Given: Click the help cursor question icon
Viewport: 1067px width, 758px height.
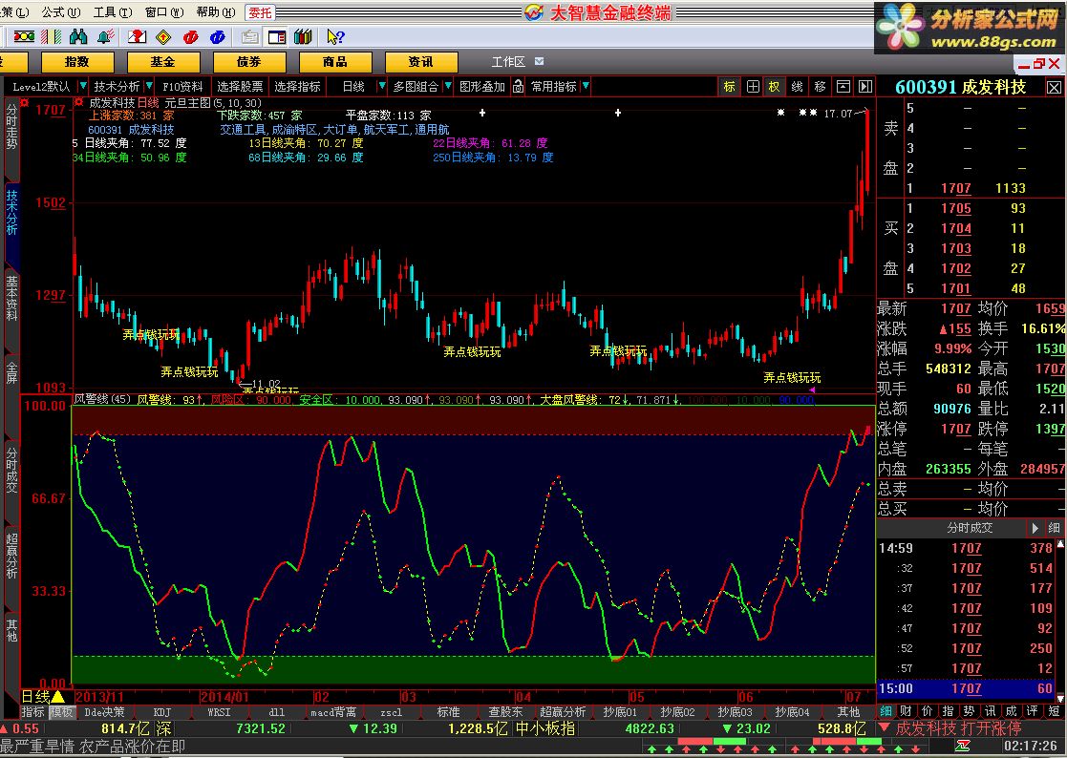Looking at the screenshot, I should coord(334,36).
